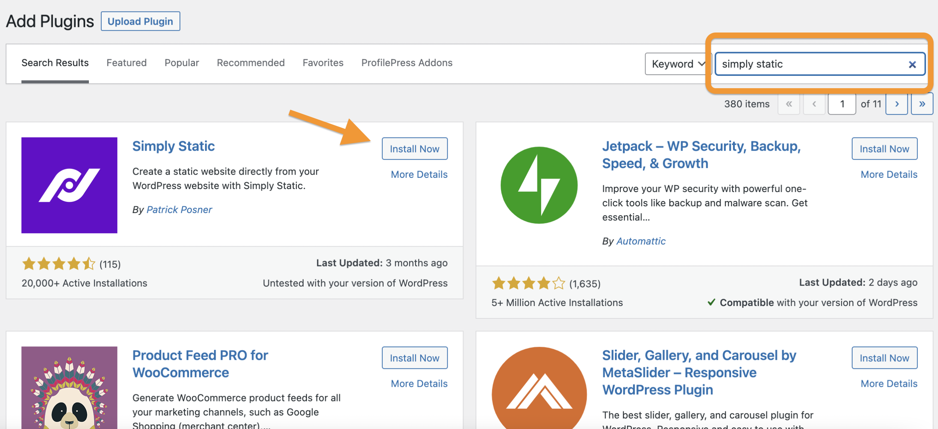This screenshot has height=429, width=938.
Task: Click '5+ Million Active Installations' text
Action: [557, 303]
